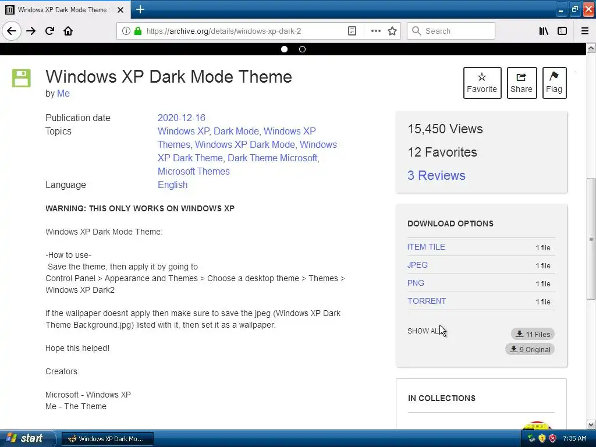Open the Library bookshelf icon
This screenshot has width=596, height=447.
pos(544,31)
